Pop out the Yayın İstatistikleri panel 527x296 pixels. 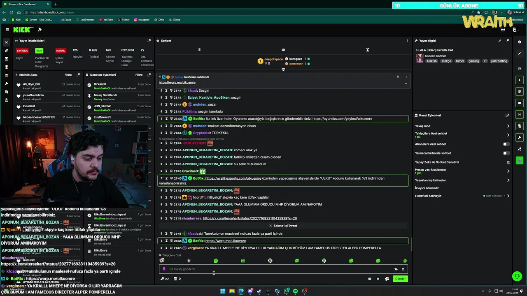point(149,41)
